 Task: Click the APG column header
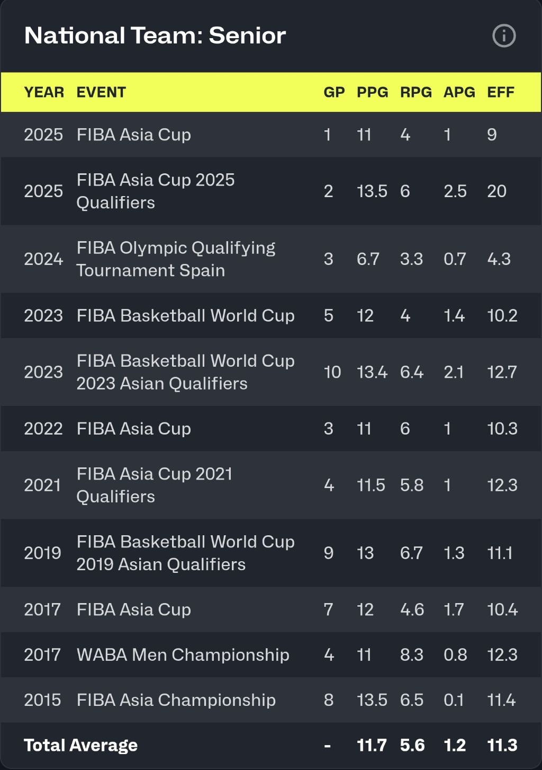tap(459, 92)
